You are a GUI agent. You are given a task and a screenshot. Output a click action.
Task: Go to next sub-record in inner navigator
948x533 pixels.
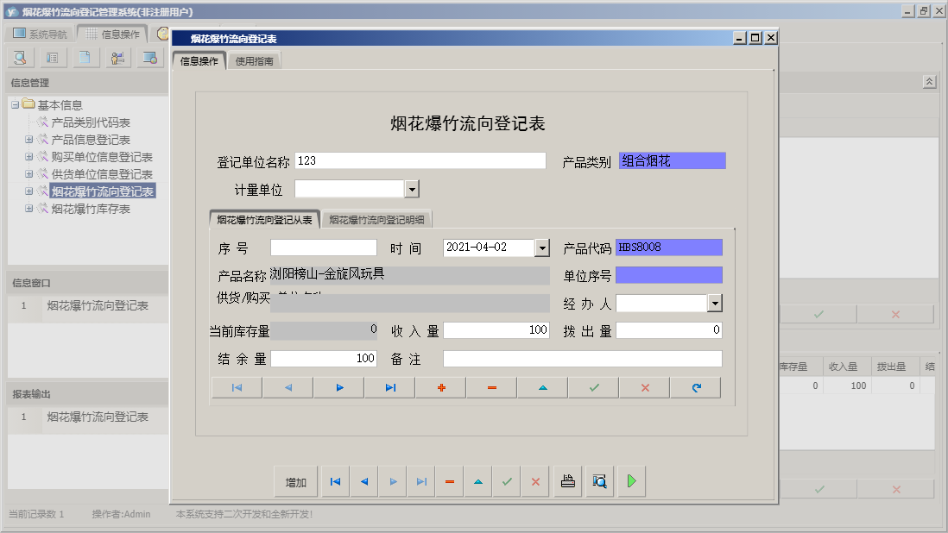pyautogui.click(x=339, y=387)
